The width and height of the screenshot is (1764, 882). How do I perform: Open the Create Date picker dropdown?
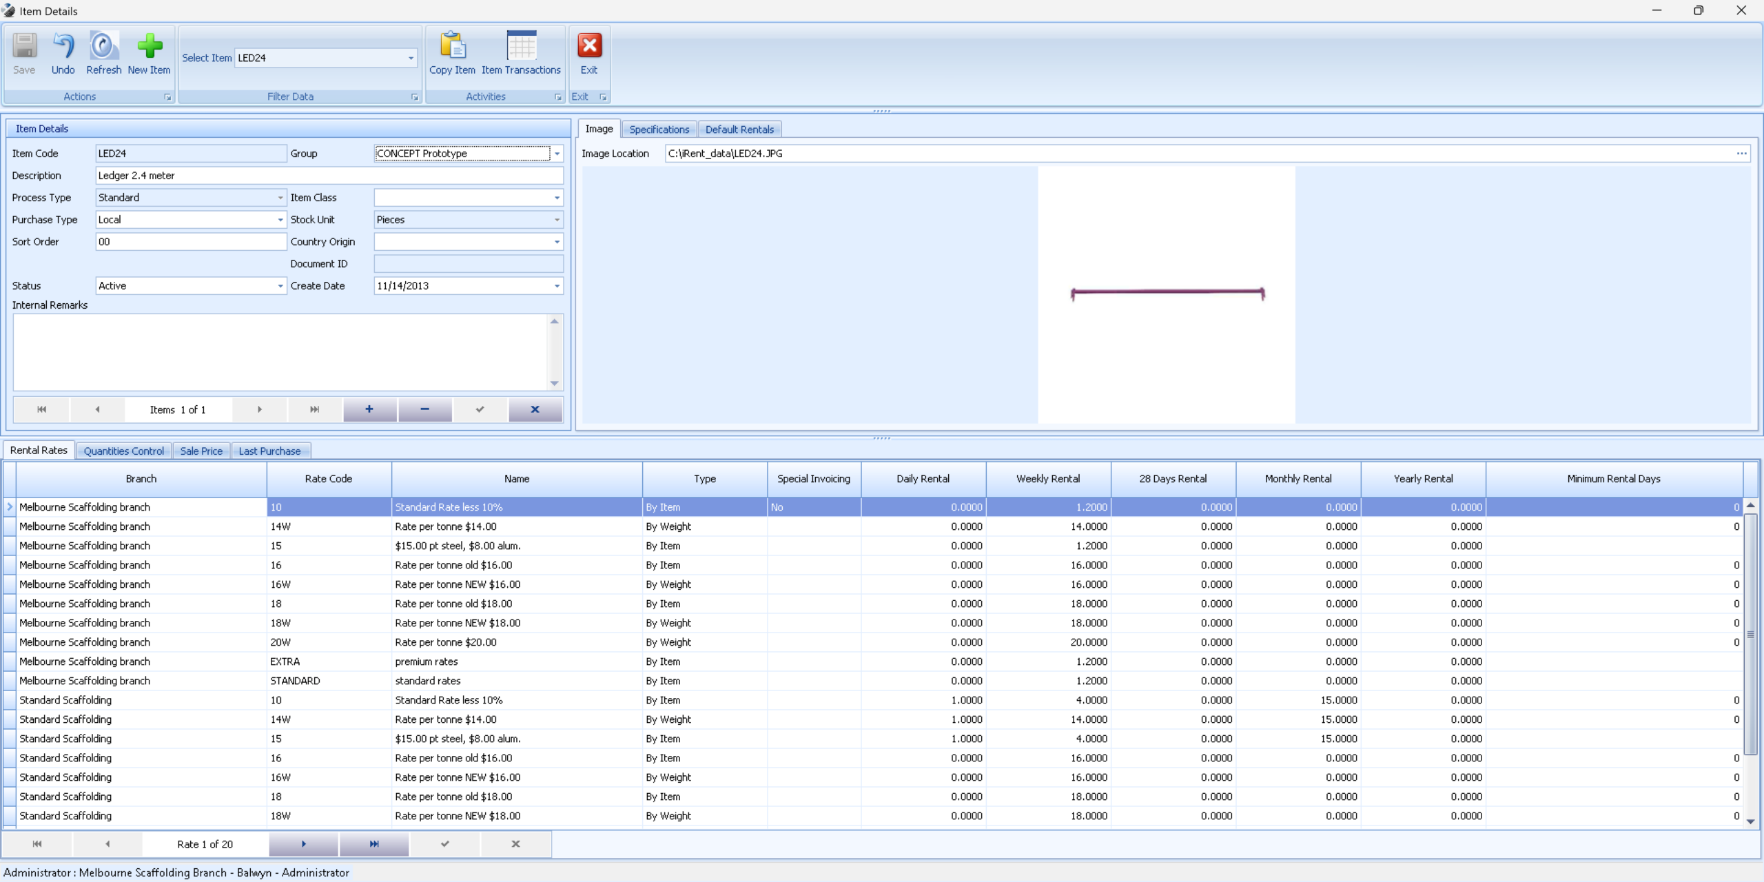click(x=557, y=286)
